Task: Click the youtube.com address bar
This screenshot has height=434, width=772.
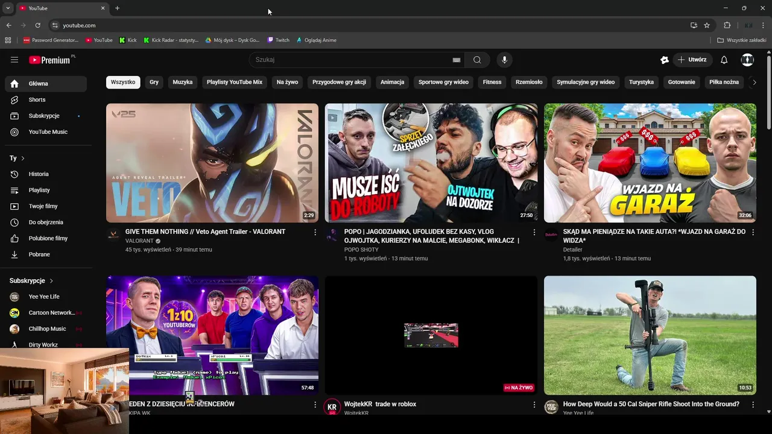Action: [x=368, y=25]
